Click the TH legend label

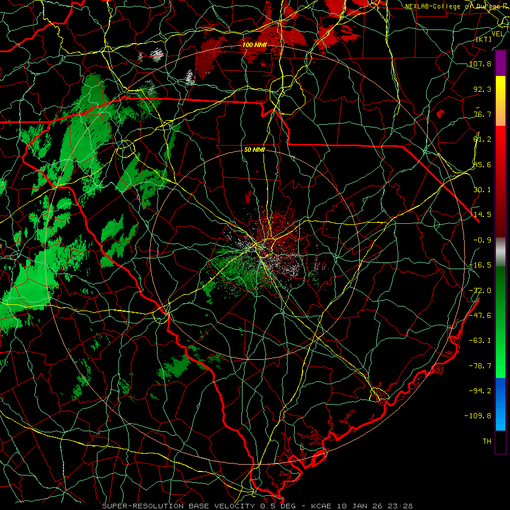click(487, 441)
